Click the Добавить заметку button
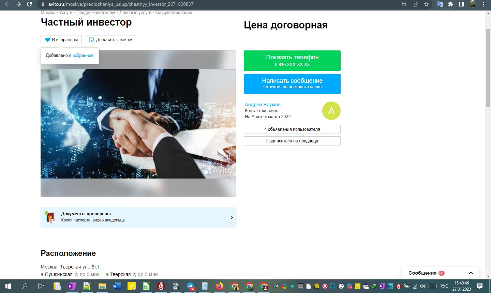 [x=110, y=40]
